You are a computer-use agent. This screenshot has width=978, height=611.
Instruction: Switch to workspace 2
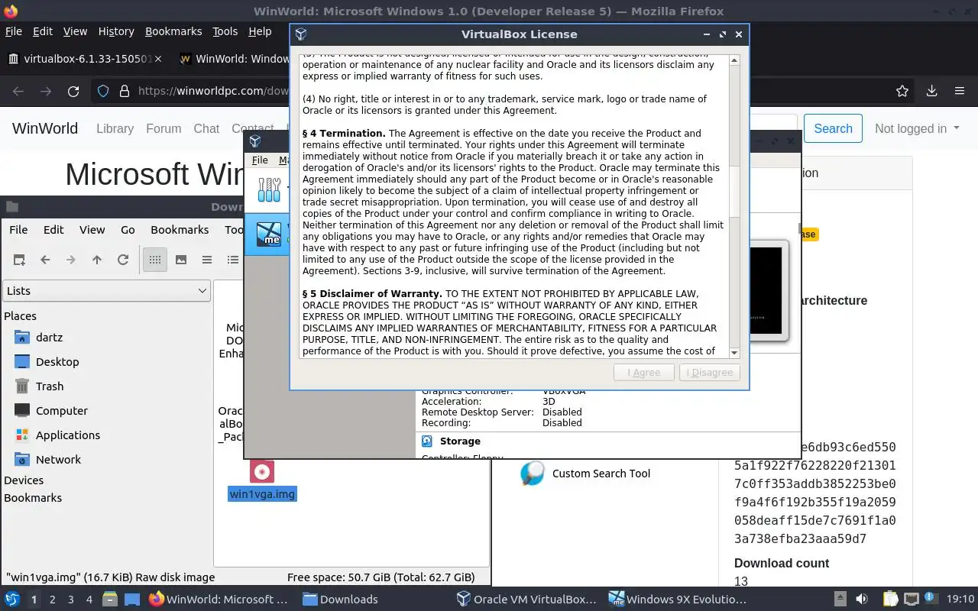(53, 600)
